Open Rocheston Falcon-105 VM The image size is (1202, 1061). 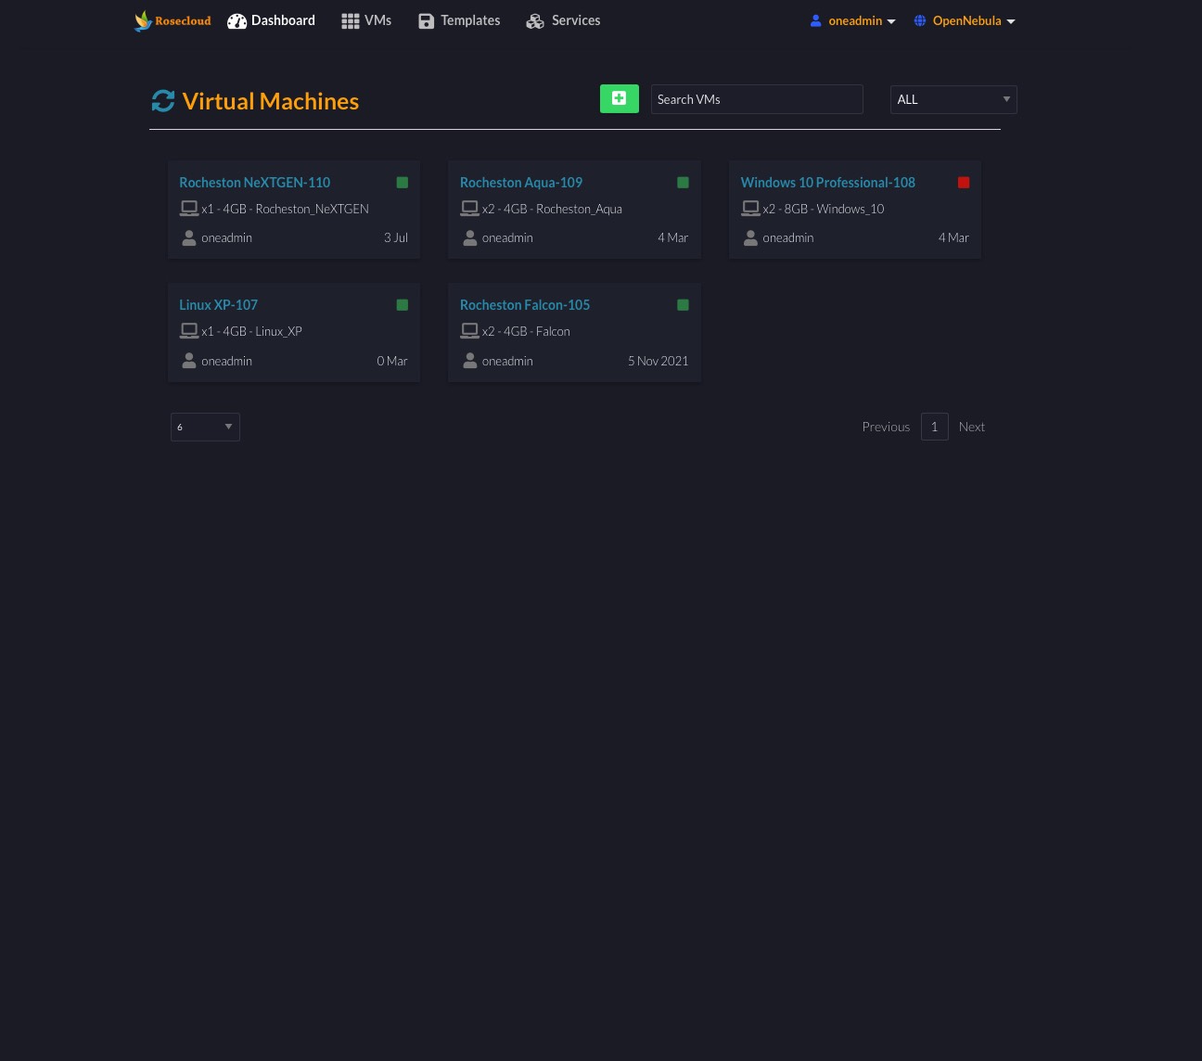[x=525, y=304]
